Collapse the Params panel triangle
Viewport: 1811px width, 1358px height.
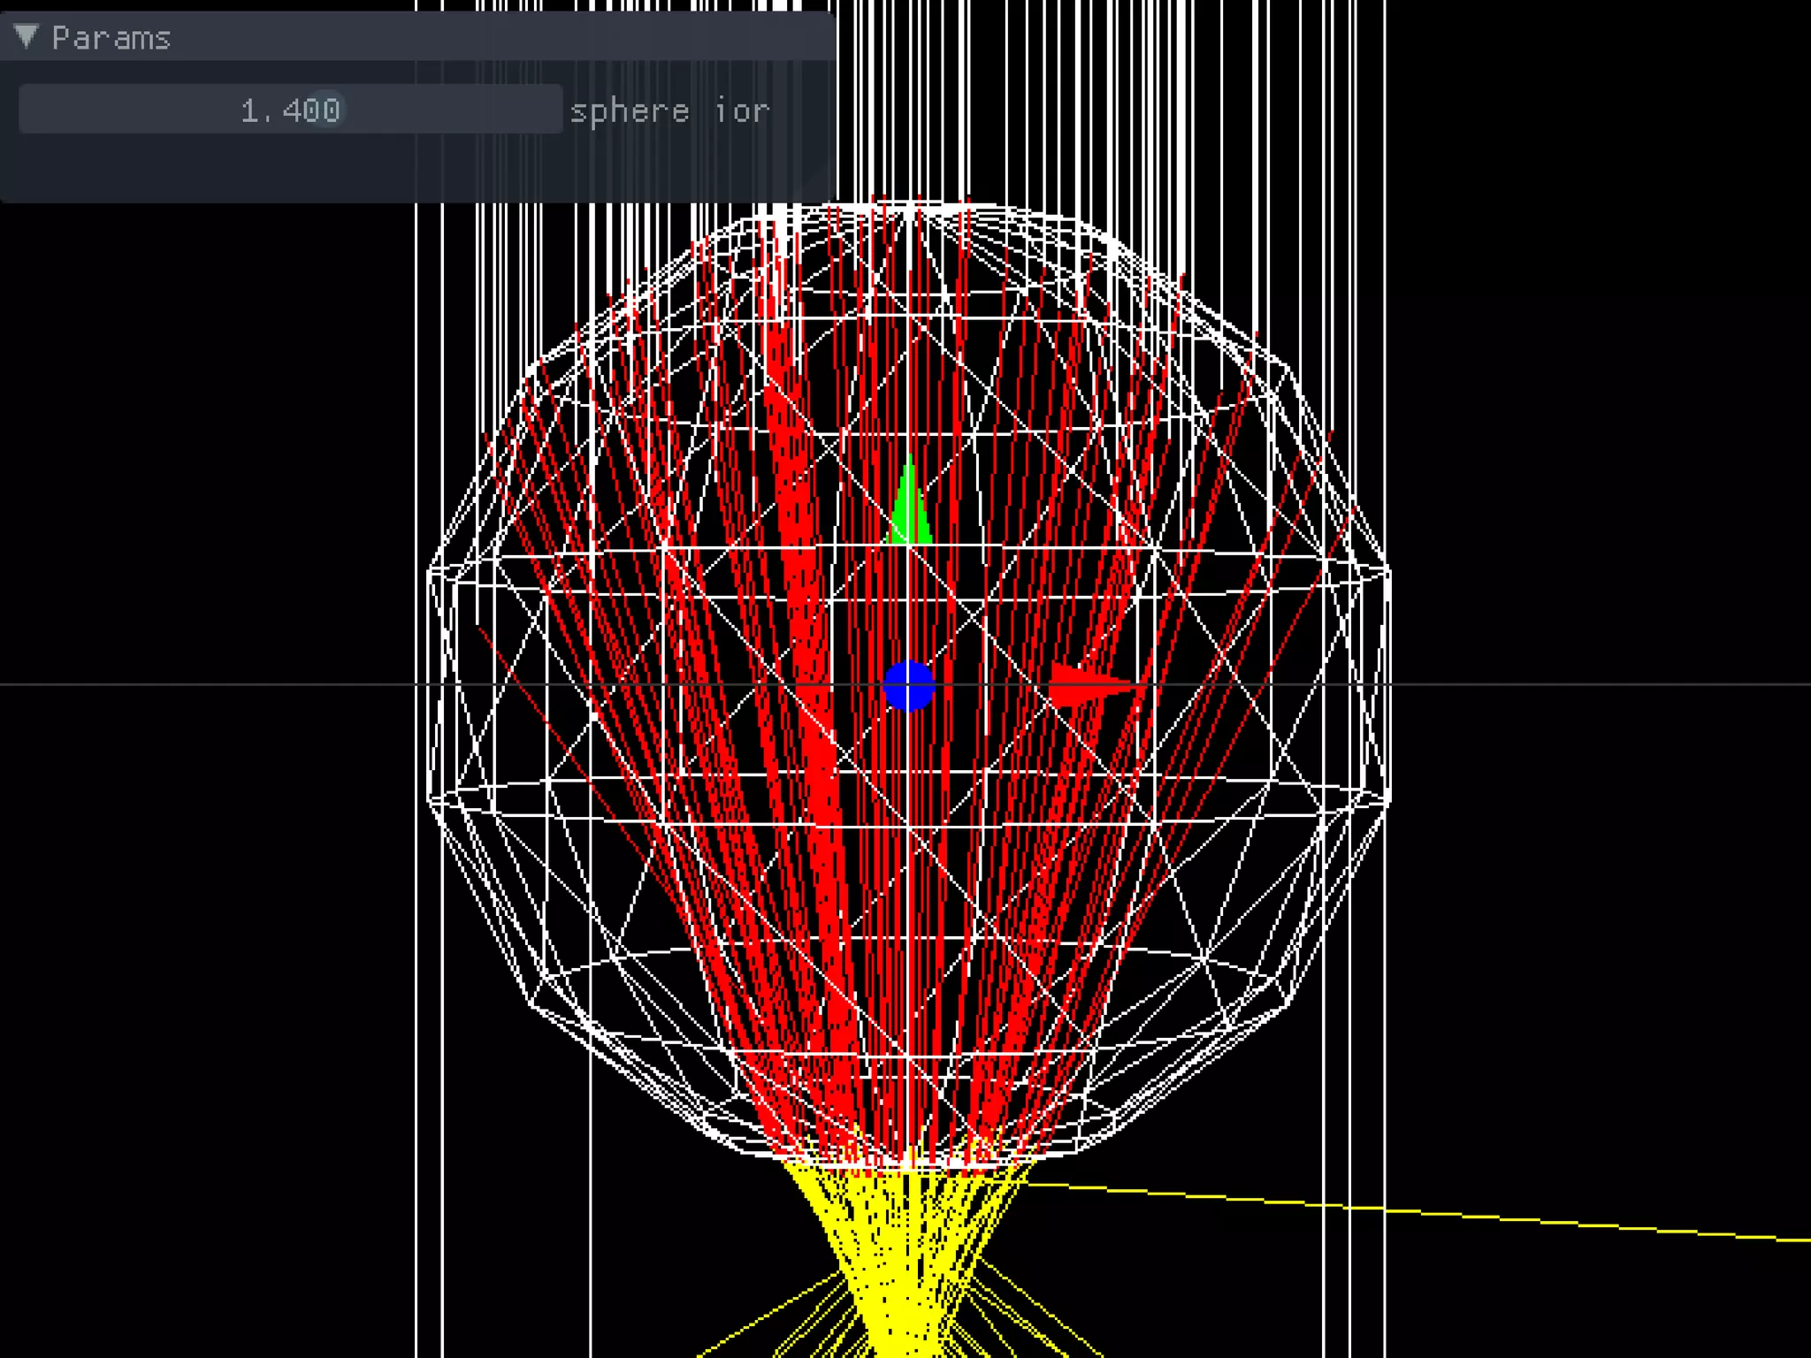(x=27, y=36)
